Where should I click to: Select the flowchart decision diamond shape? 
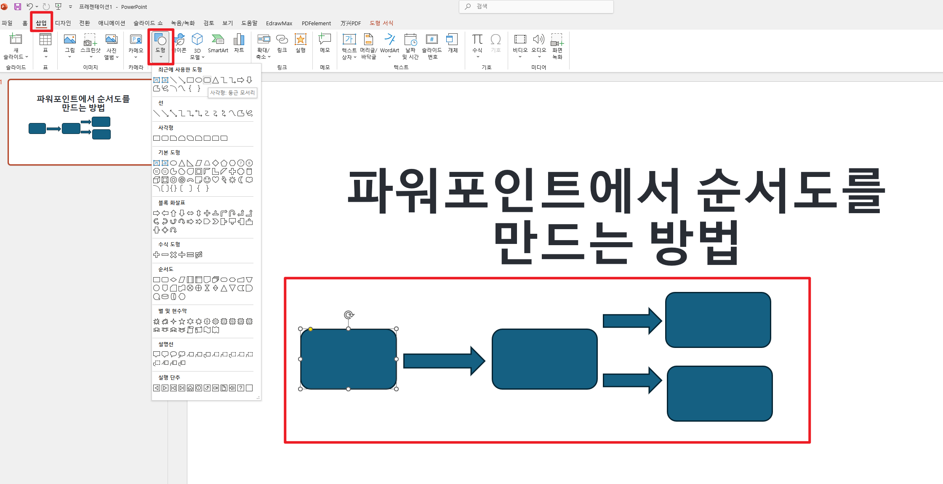[x=173, y=280]
